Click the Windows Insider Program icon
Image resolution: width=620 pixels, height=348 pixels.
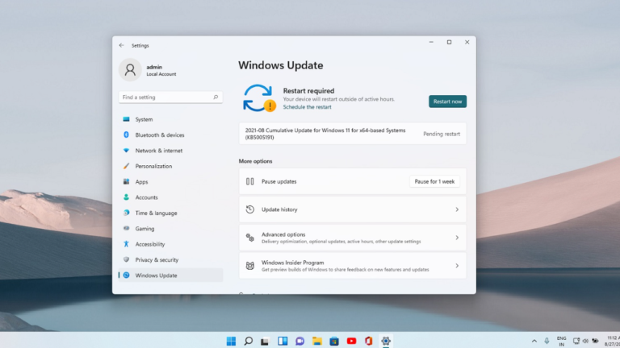(250, 266)
